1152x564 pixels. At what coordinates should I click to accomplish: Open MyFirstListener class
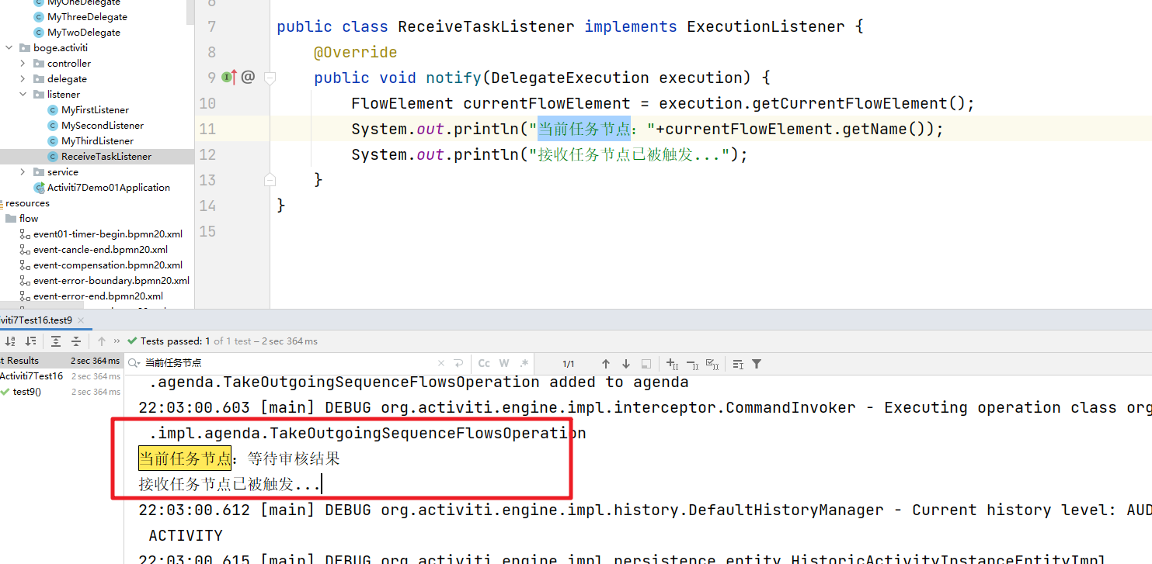(x=95, y=110)
